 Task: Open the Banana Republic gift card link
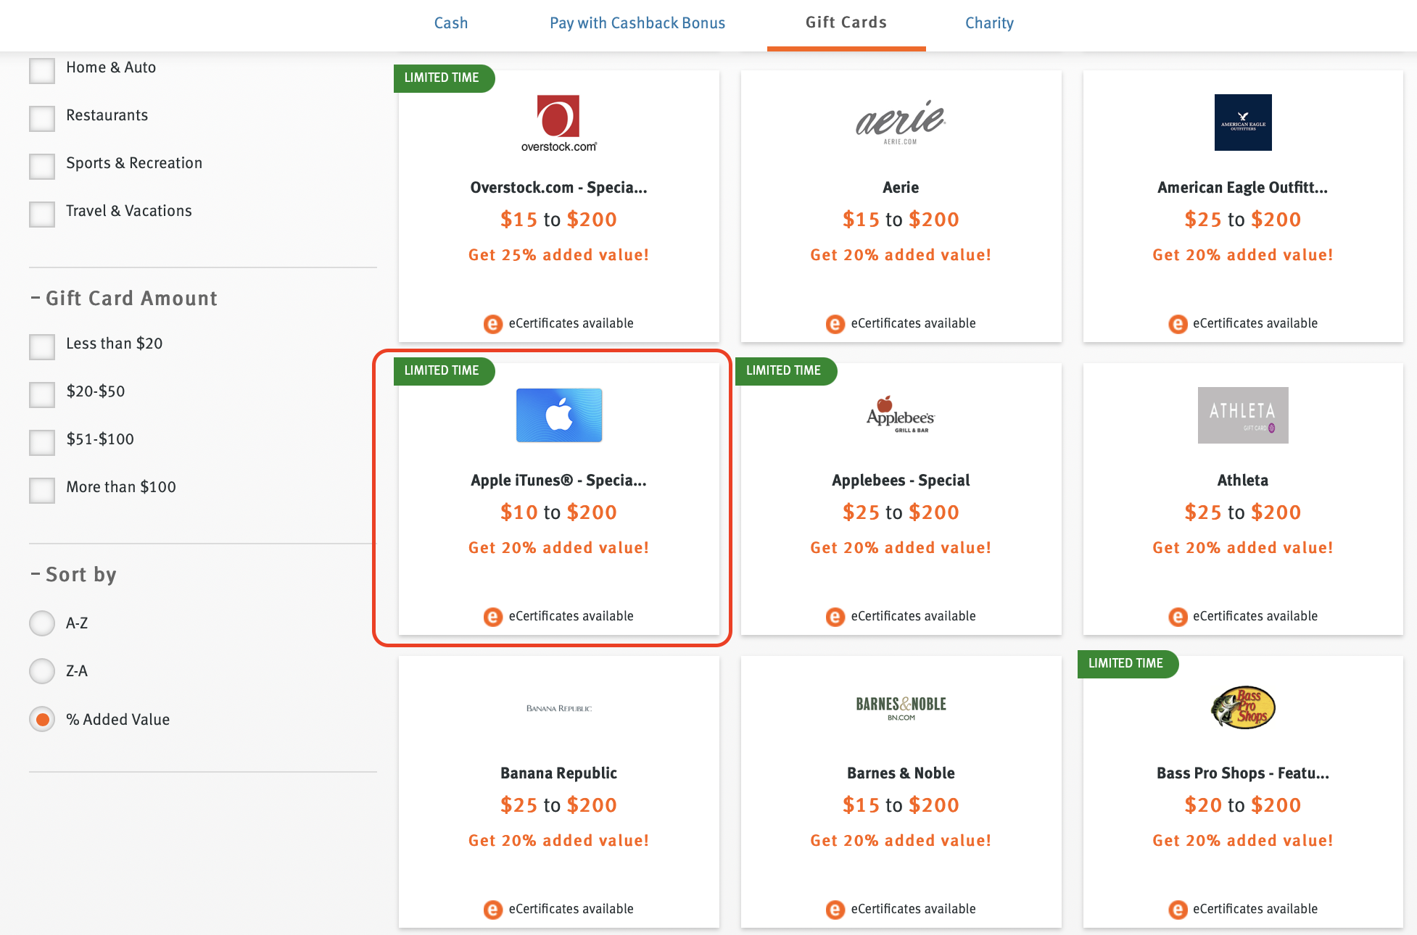click(x=558, y=773)
